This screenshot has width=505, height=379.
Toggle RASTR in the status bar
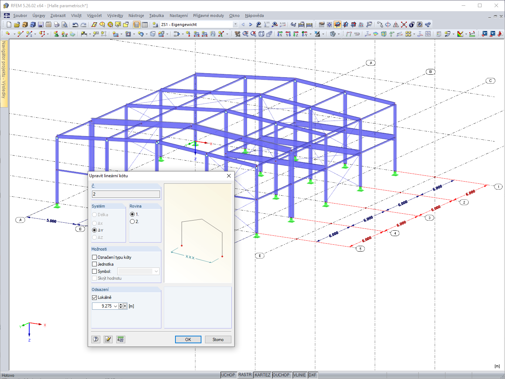[x=245, y=375]
